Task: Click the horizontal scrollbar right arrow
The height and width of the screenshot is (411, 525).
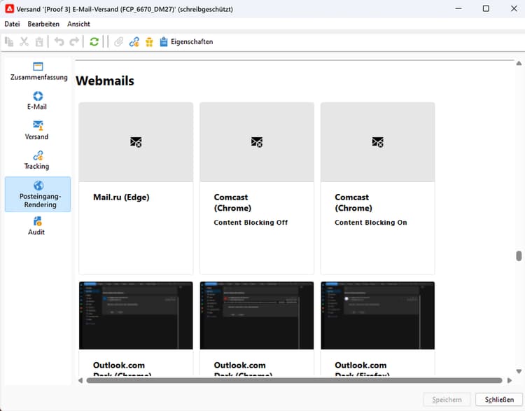Action: [x=510, y=380]
